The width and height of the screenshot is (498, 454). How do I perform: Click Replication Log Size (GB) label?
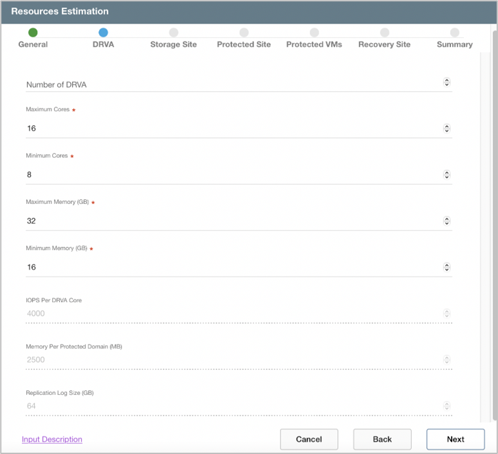click(60, 393)
